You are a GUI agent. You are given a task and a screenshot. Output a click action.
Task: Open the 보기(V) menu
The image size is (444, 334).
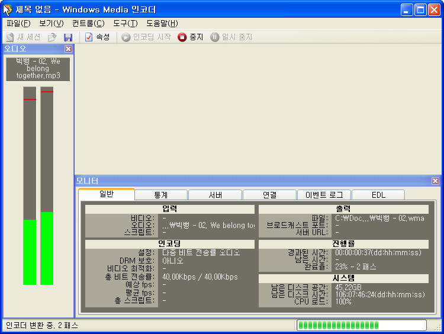click(52, 23)
